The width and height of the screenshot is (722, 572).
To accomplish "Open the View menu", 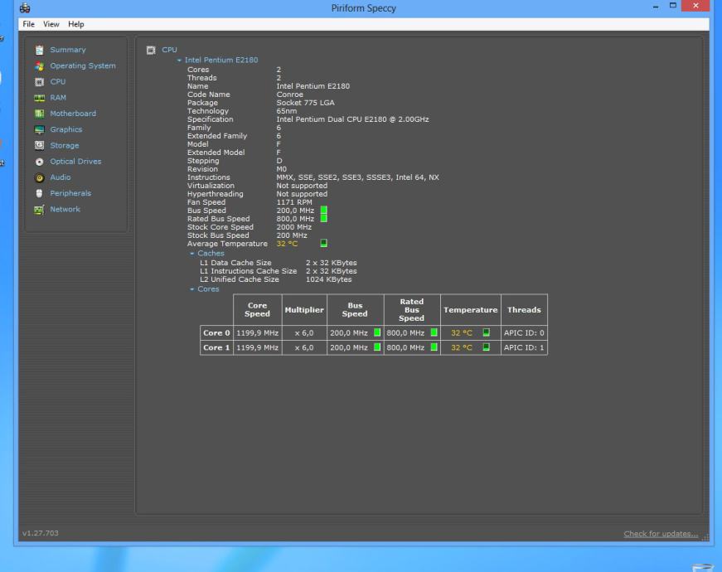I will (x=51, y=24).
